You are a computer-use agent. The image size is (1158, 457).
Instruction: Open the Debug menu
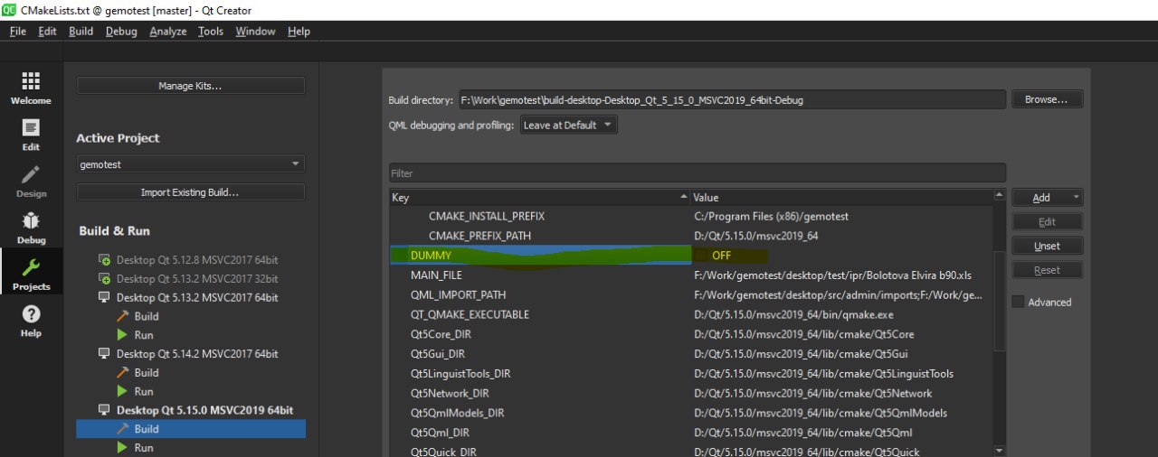[121, 31]
